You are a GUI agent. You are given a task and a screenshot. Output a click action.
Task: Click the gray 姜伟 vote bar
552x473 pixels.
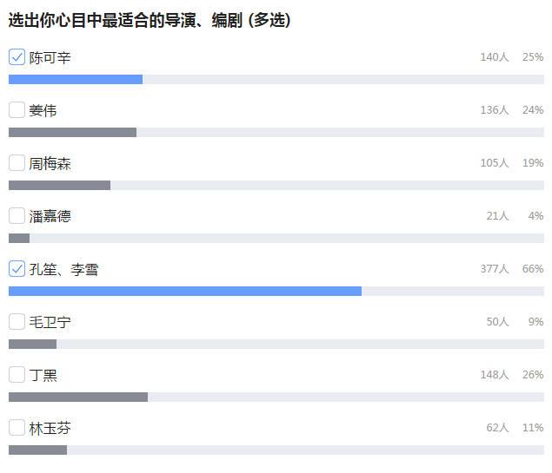[x=72, y=132]
